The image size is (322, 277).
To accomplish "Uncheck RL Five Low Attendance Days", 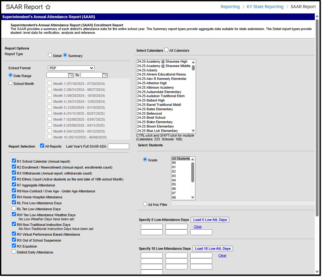I will [14, 202].
